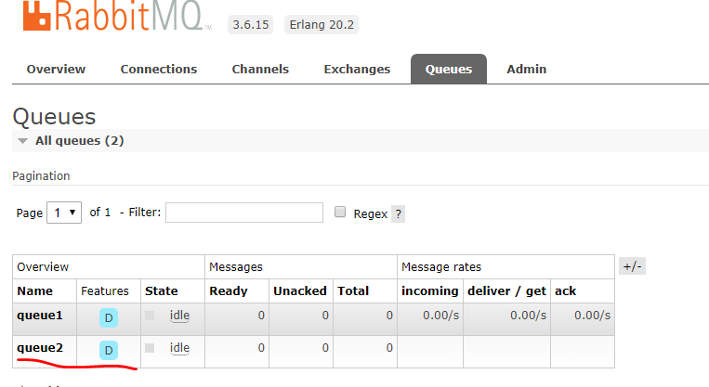Collapse the All queues section
709x387 pixels.
point(23,141)
